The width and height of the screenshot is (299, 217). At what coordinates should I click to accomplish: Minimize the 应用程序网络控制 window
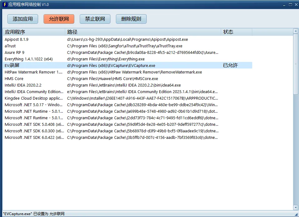pyautogui.click(x=284, y=5)
